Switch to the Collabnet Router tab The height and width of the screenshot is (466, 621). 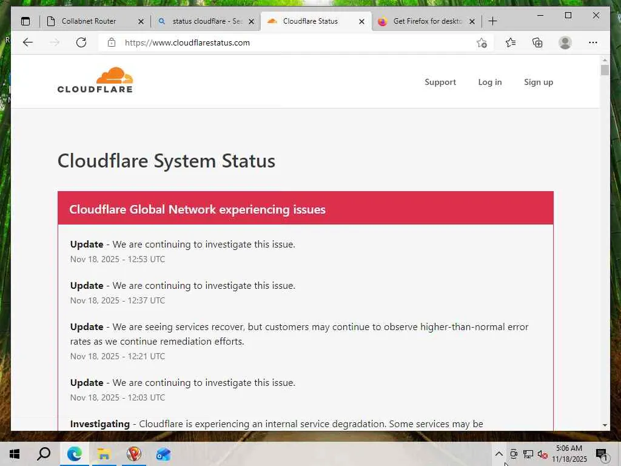[89, 21]
